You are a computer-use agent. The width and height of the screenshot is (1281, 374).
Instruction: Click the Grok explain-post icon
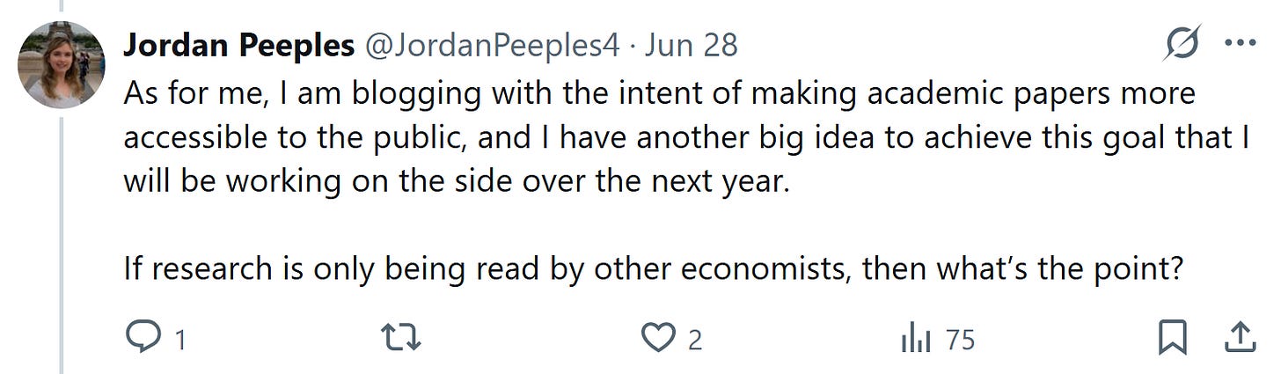(x=1181, y=43)
